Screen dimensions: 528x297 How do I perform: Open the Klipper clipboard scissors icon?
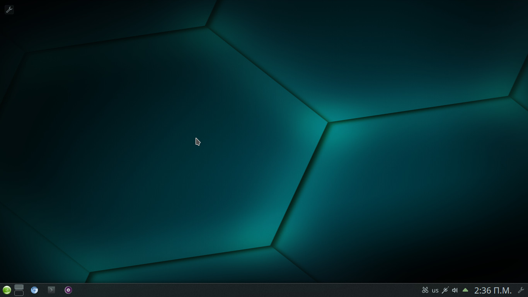pyautogui.click(x=425, y=290)
